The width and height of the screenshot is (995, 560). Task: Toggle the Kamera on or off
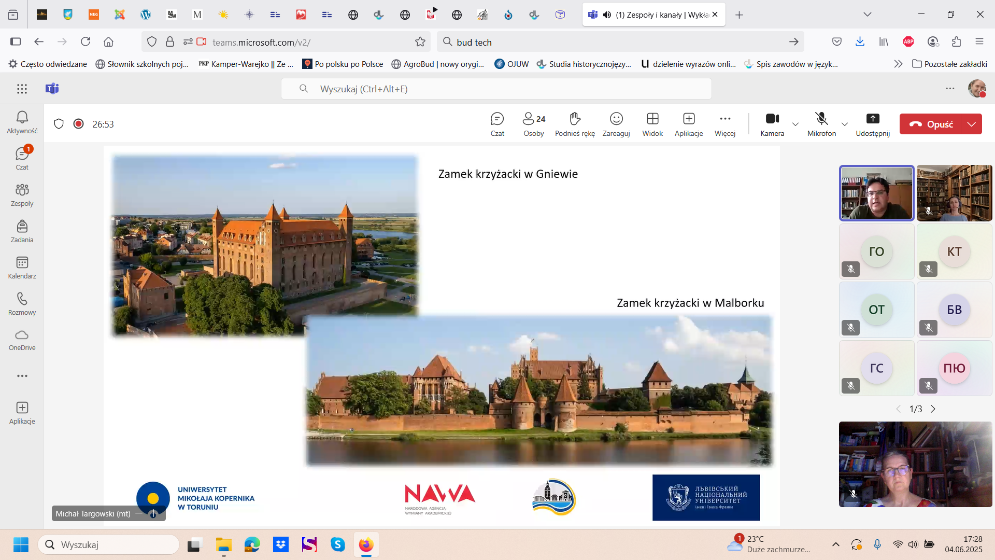pyautogui.click(x=772, y=124)
